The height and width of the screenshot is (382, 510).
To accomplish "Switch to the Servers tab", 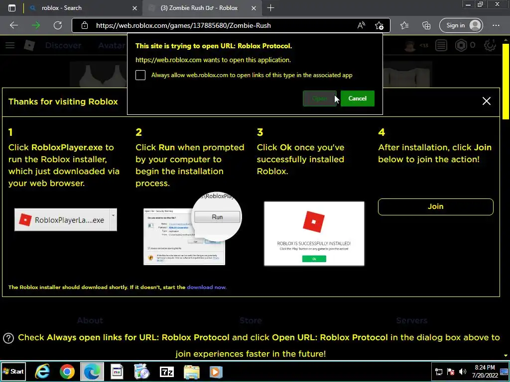I will pos(411,321).
